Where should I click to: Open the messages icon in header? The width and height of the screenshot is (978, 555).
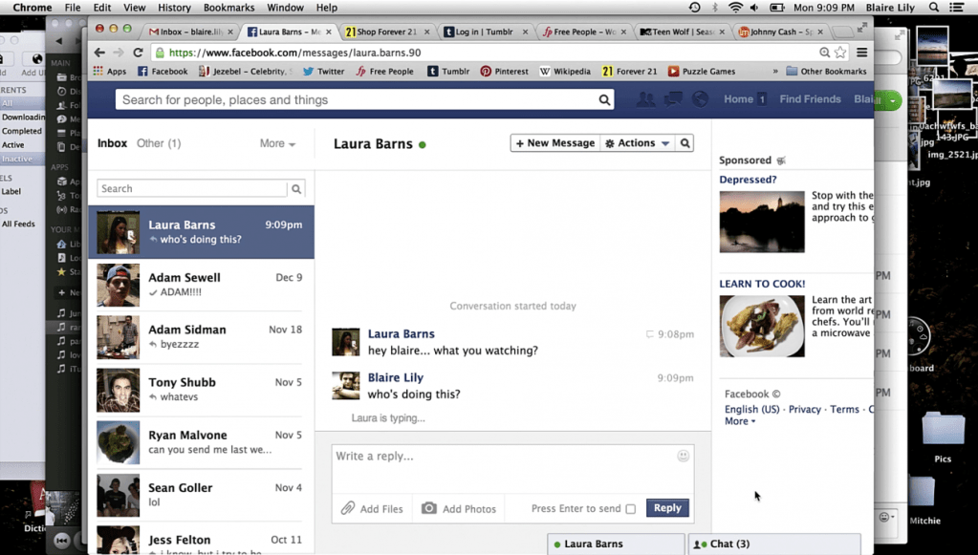tap(673, 99)
